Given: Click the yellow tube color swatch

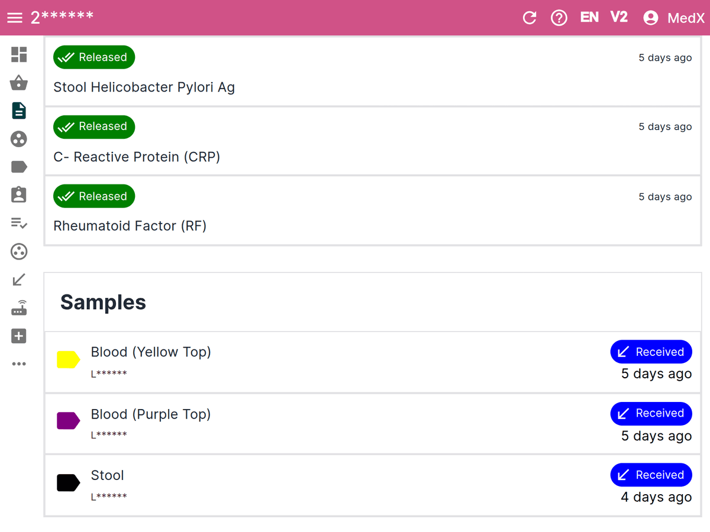Looking at the screenshot, I should (67, 359).
